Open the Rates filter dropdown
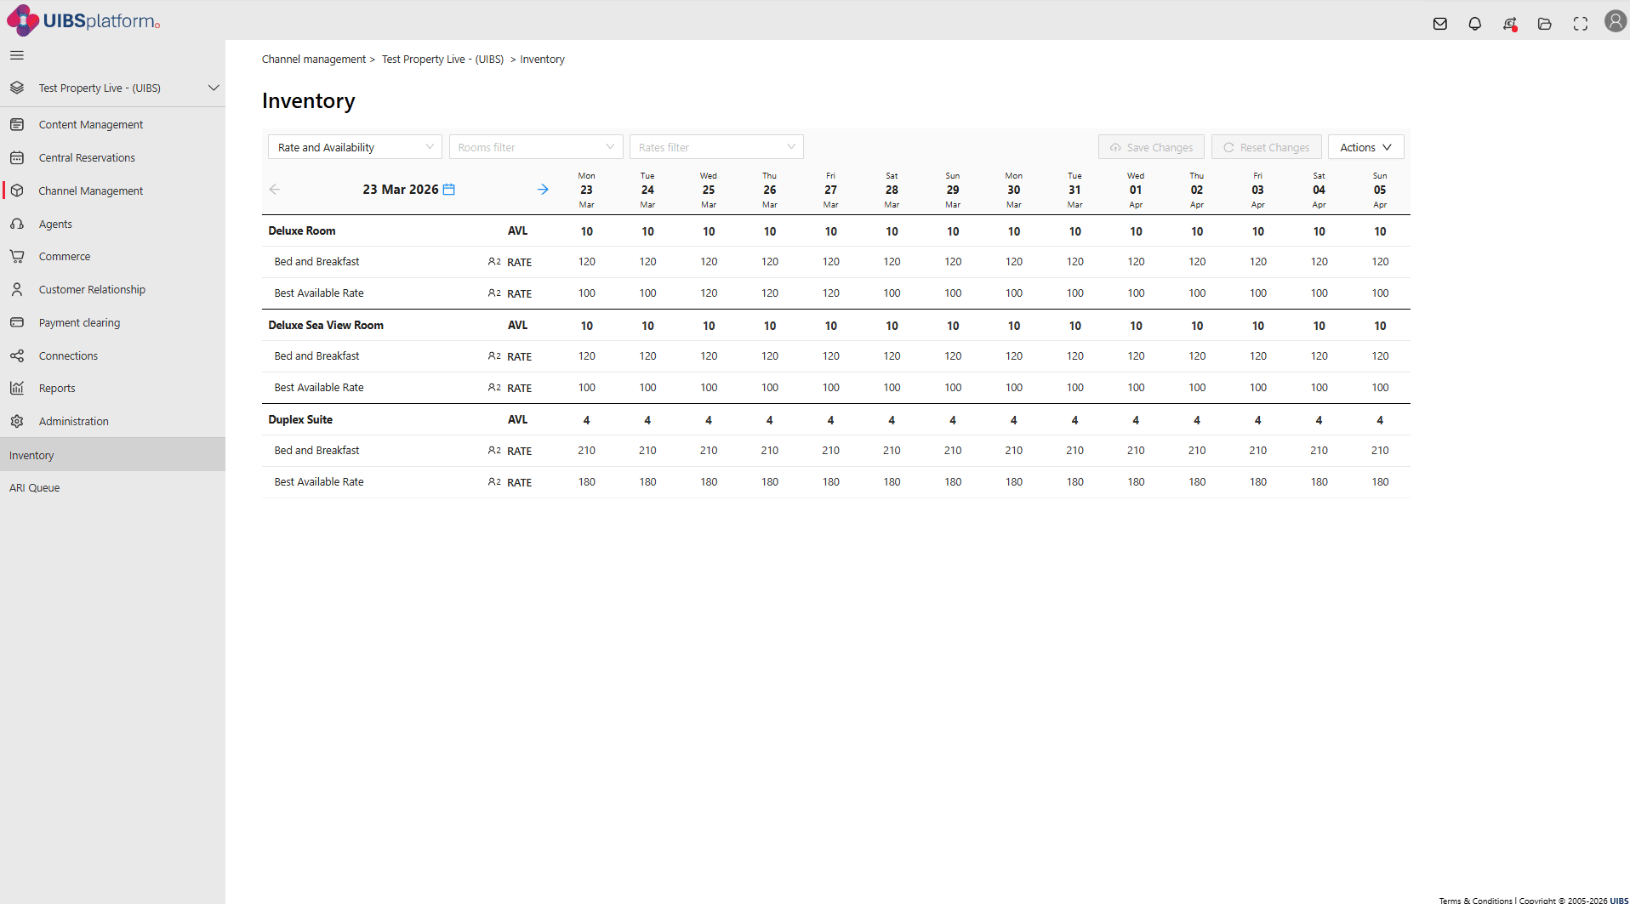This screenshot has width=1630, height=904. [x=715, y=147]
